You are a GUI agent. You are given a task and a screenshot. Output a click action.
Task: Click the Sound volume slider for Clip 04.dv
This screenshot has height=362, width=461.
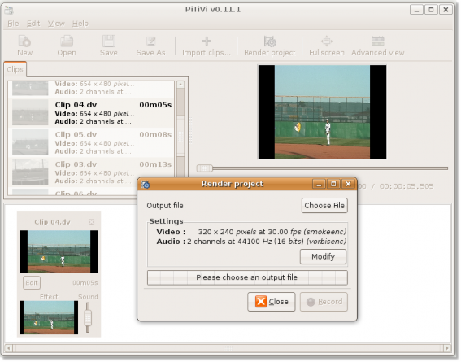coord(88,317)
